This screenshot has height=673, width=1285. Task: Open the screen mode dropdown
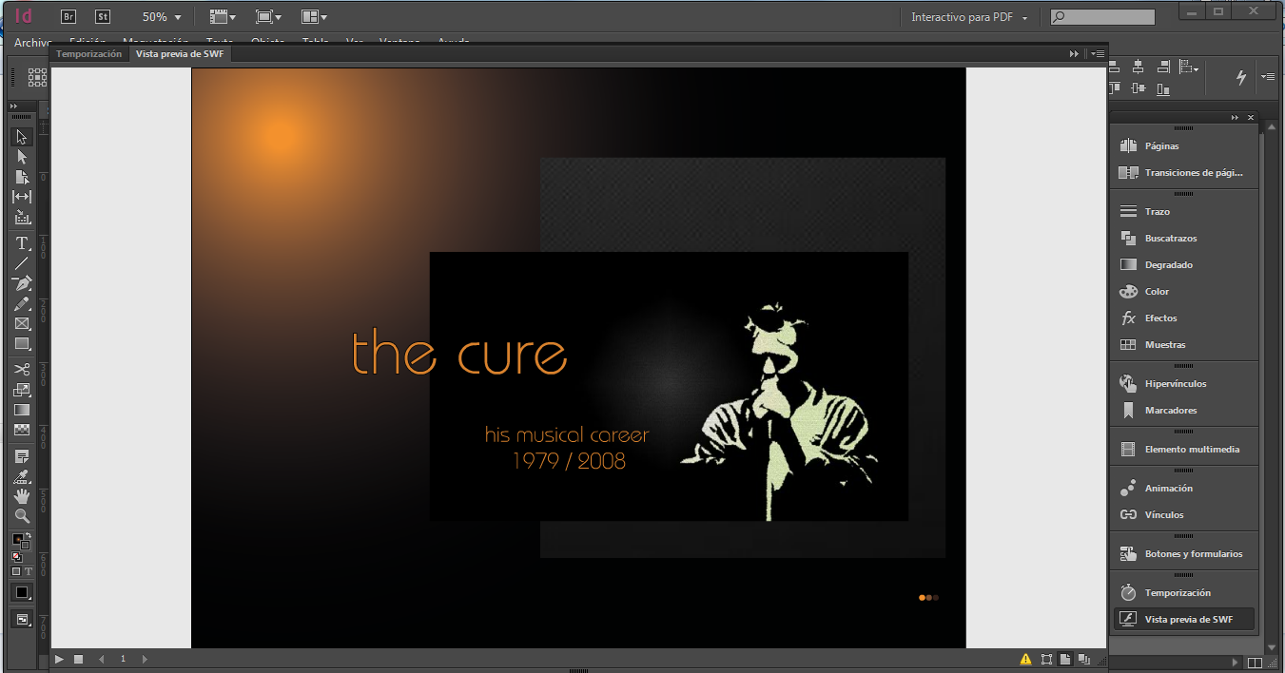coord(268,17)
